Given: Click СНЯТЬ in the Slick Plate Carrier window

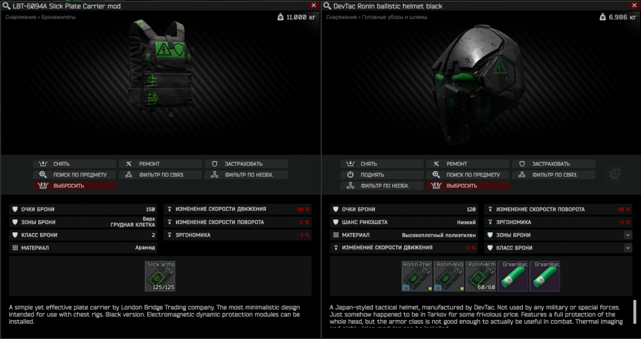Looking at the screenshot, I should click(x=74, y=164).
